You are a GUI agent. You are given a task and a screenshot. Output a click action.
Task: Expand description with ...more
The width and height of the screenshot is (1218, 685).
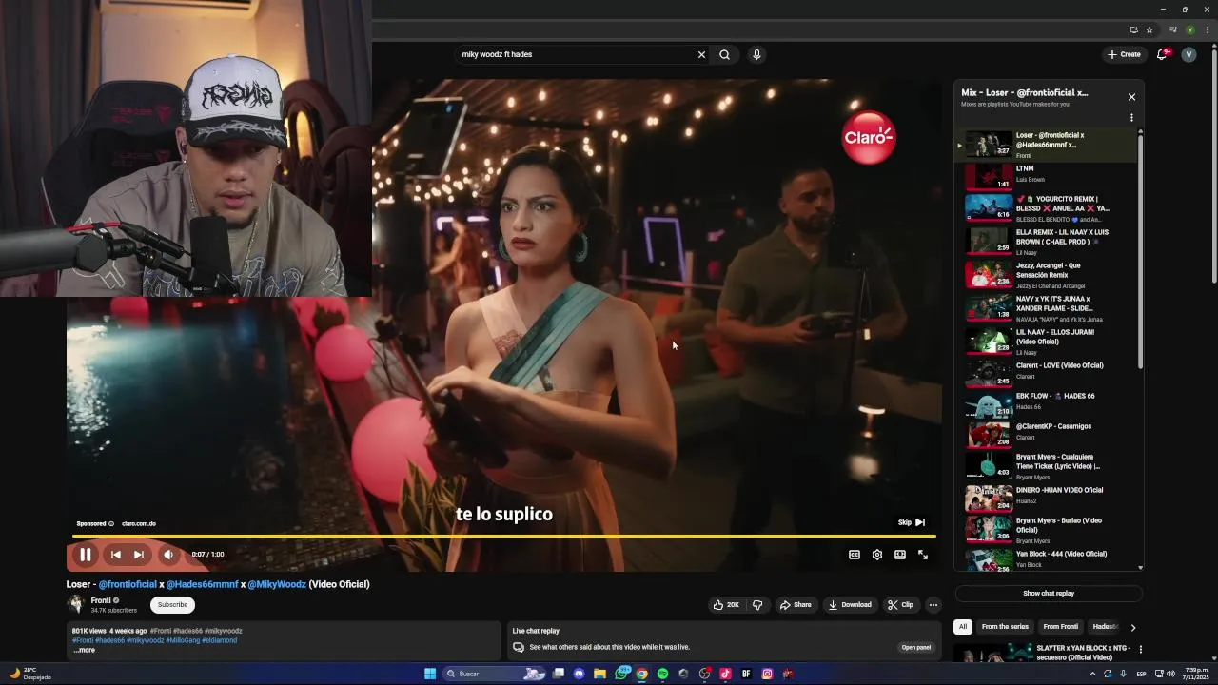point(85,650)
